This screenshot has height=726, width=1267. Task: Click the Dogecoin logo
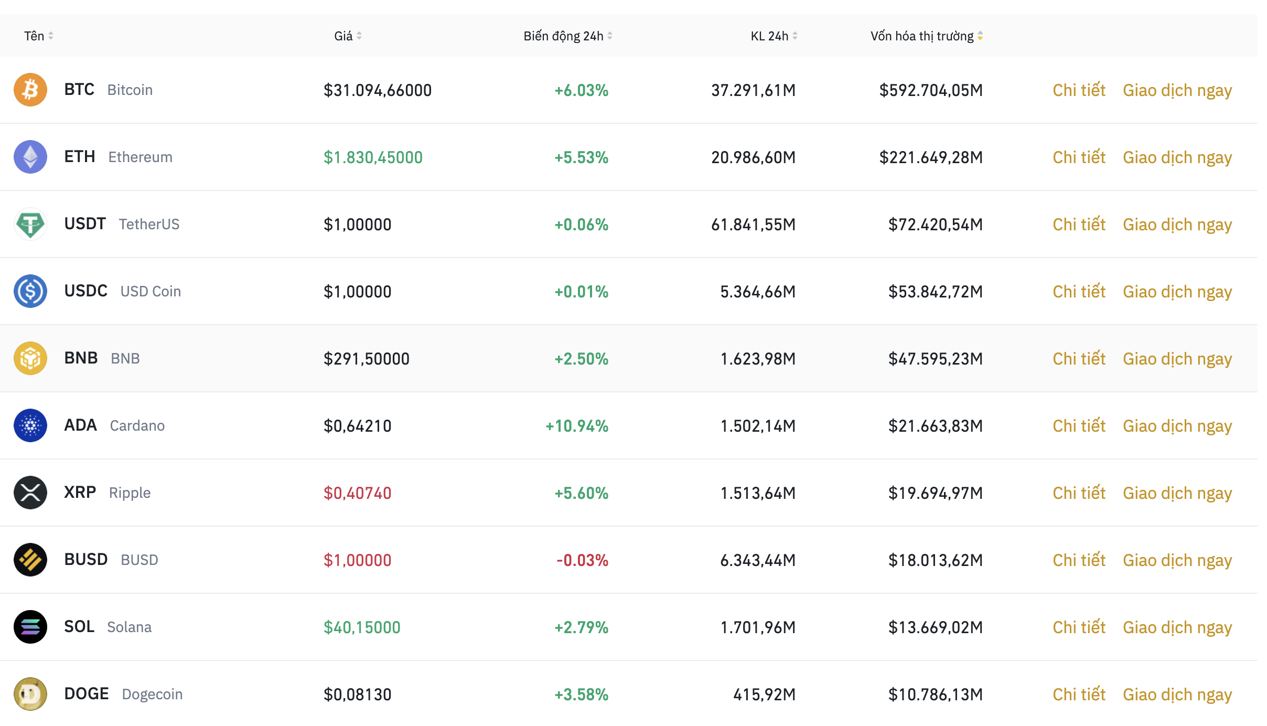(30, 694)
